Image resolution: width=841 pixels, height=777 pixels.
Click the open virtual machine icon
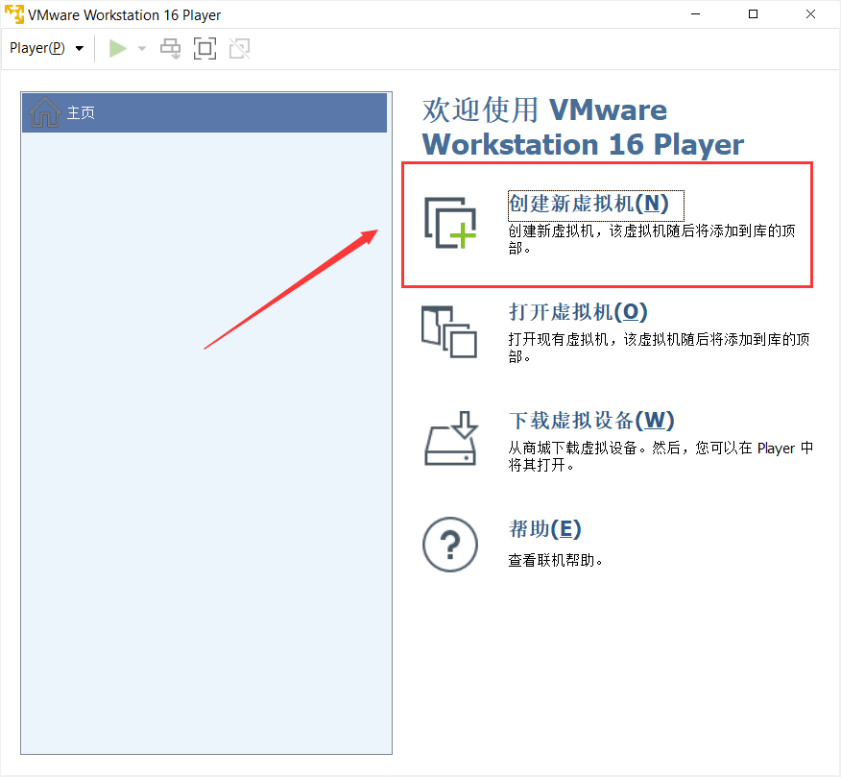pos(449,331)
